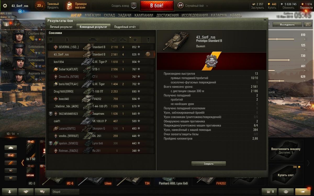Click the handshake referral icon button
Screen dimensions: 314x196
pyautogui.click(x=26, y=192)
